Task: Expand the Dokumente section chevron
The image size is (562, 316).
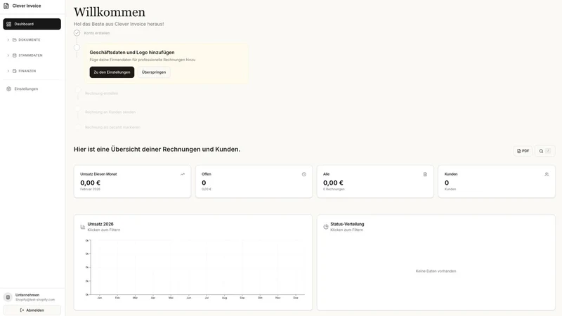Action: [8, 40]
